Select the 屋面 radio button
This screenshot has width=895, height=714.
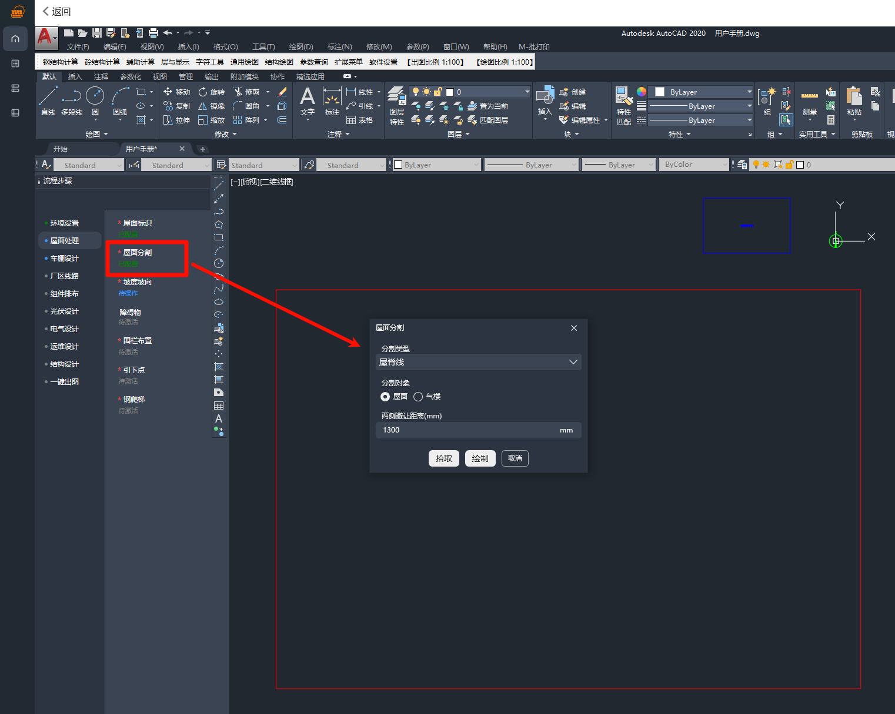[x=385, y=397]
